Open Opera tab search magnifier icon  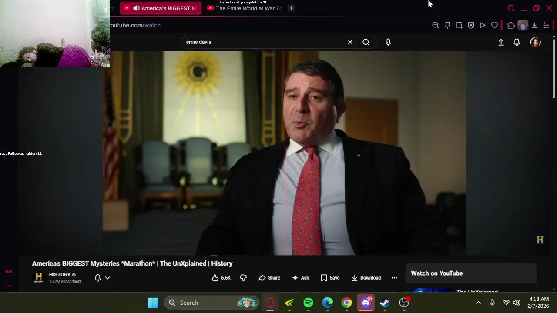[511, 8]
